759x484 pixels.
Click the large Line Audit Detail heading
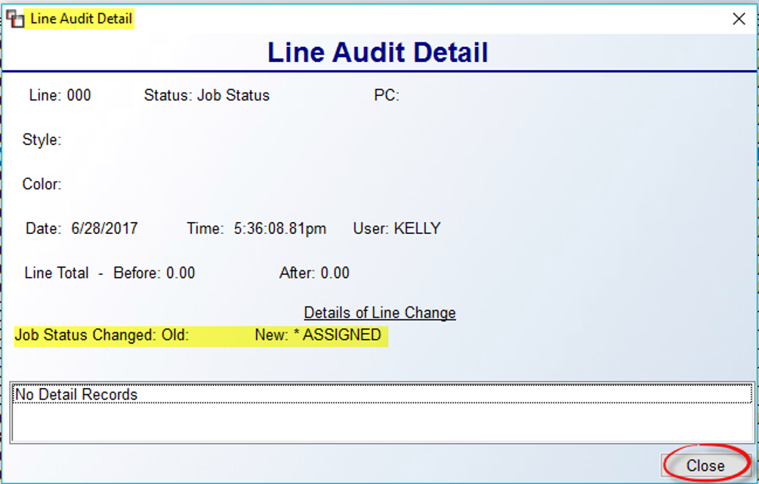coord(378,52)
